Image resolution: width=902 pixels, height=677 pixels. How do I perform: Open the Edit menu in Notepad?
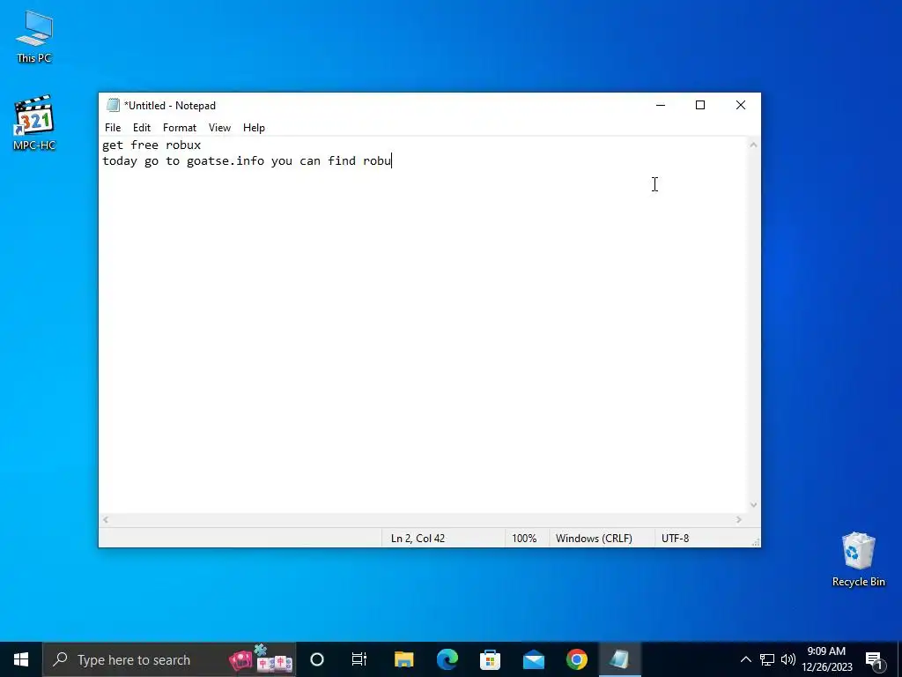point(142,128)
